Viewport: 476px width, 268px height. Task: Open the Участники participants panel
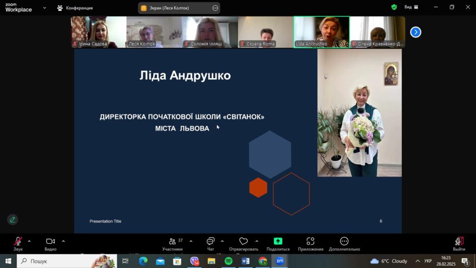[172, 241]
